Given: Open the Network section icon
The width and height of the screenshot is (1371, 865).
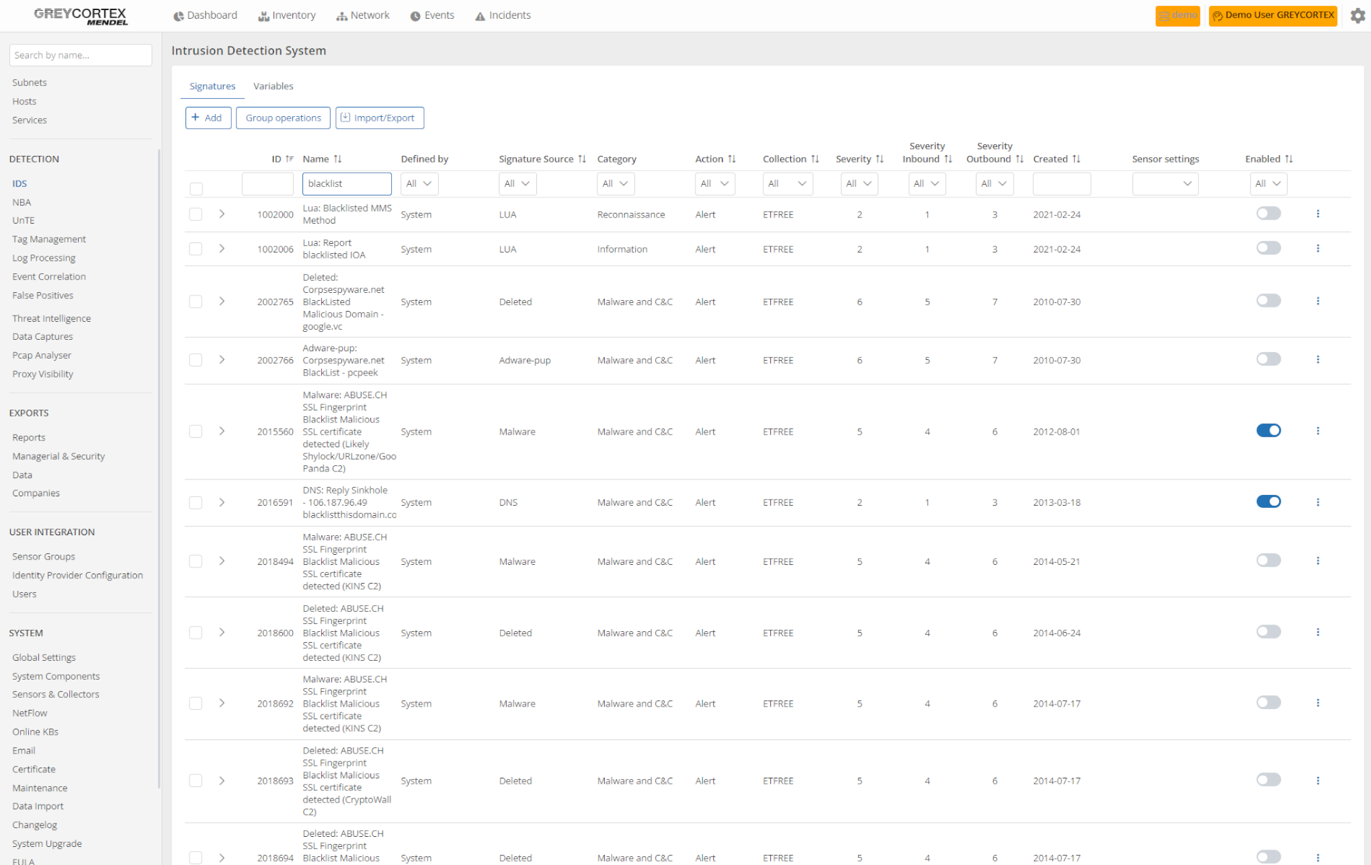Looking at the screenshot, I should point(341,15).
